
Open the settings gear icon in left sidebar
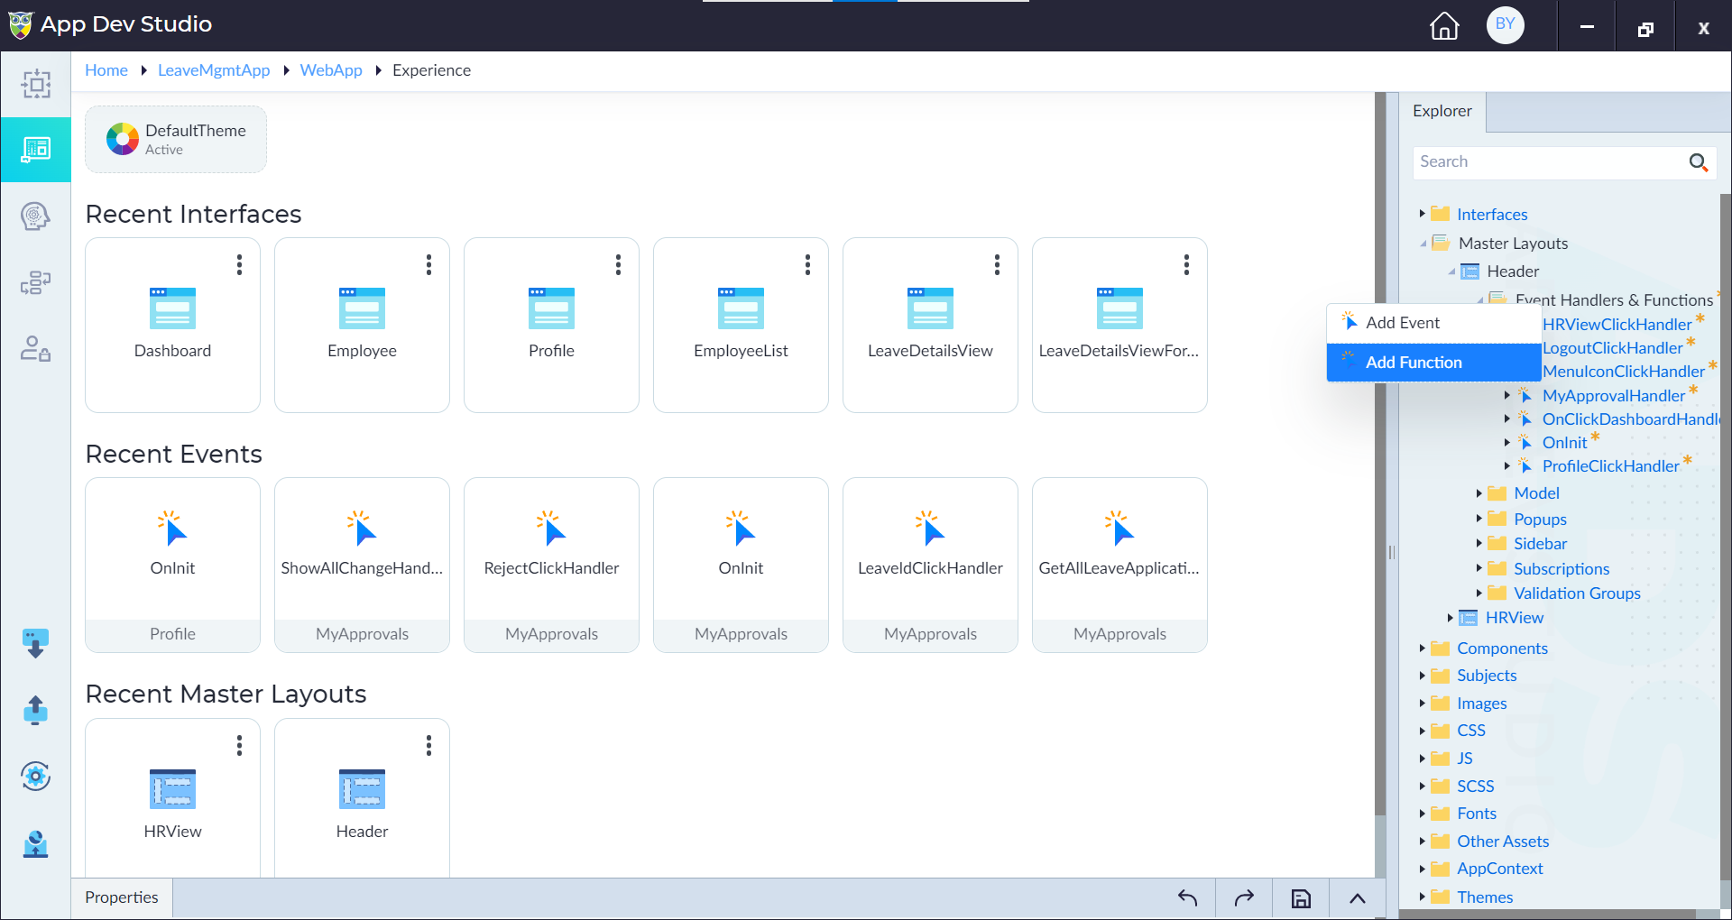(x=36, y=777)
